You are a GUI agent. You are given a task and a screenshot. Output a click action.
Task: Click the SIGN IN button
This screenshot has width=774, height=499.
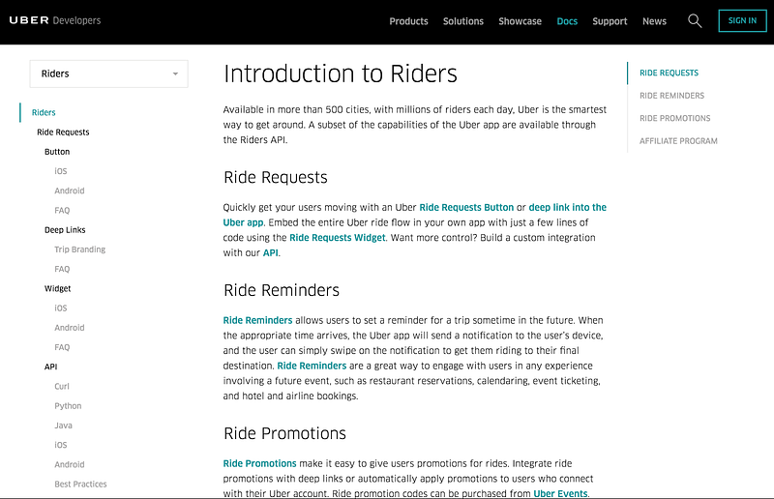coord(742,20)
